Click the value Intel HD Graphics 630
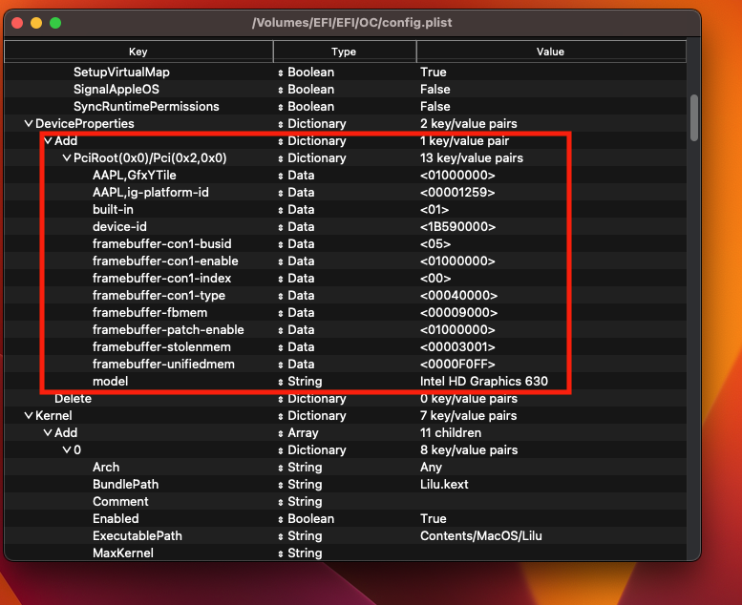 tap(483, 382)
